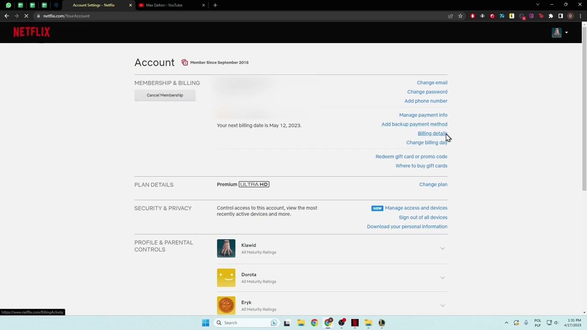Open the Billing details link
Viewport: 587px width, 330px height.
[431, 133]
